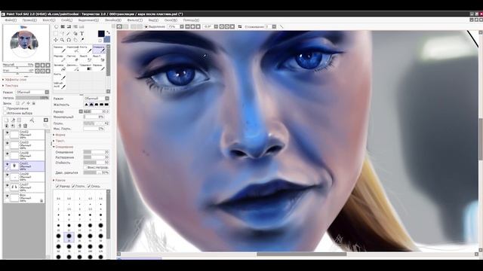Viewport: 483px width, 271px height.
Task: Toggle visibility of layer Слой9
Action: 8,175
